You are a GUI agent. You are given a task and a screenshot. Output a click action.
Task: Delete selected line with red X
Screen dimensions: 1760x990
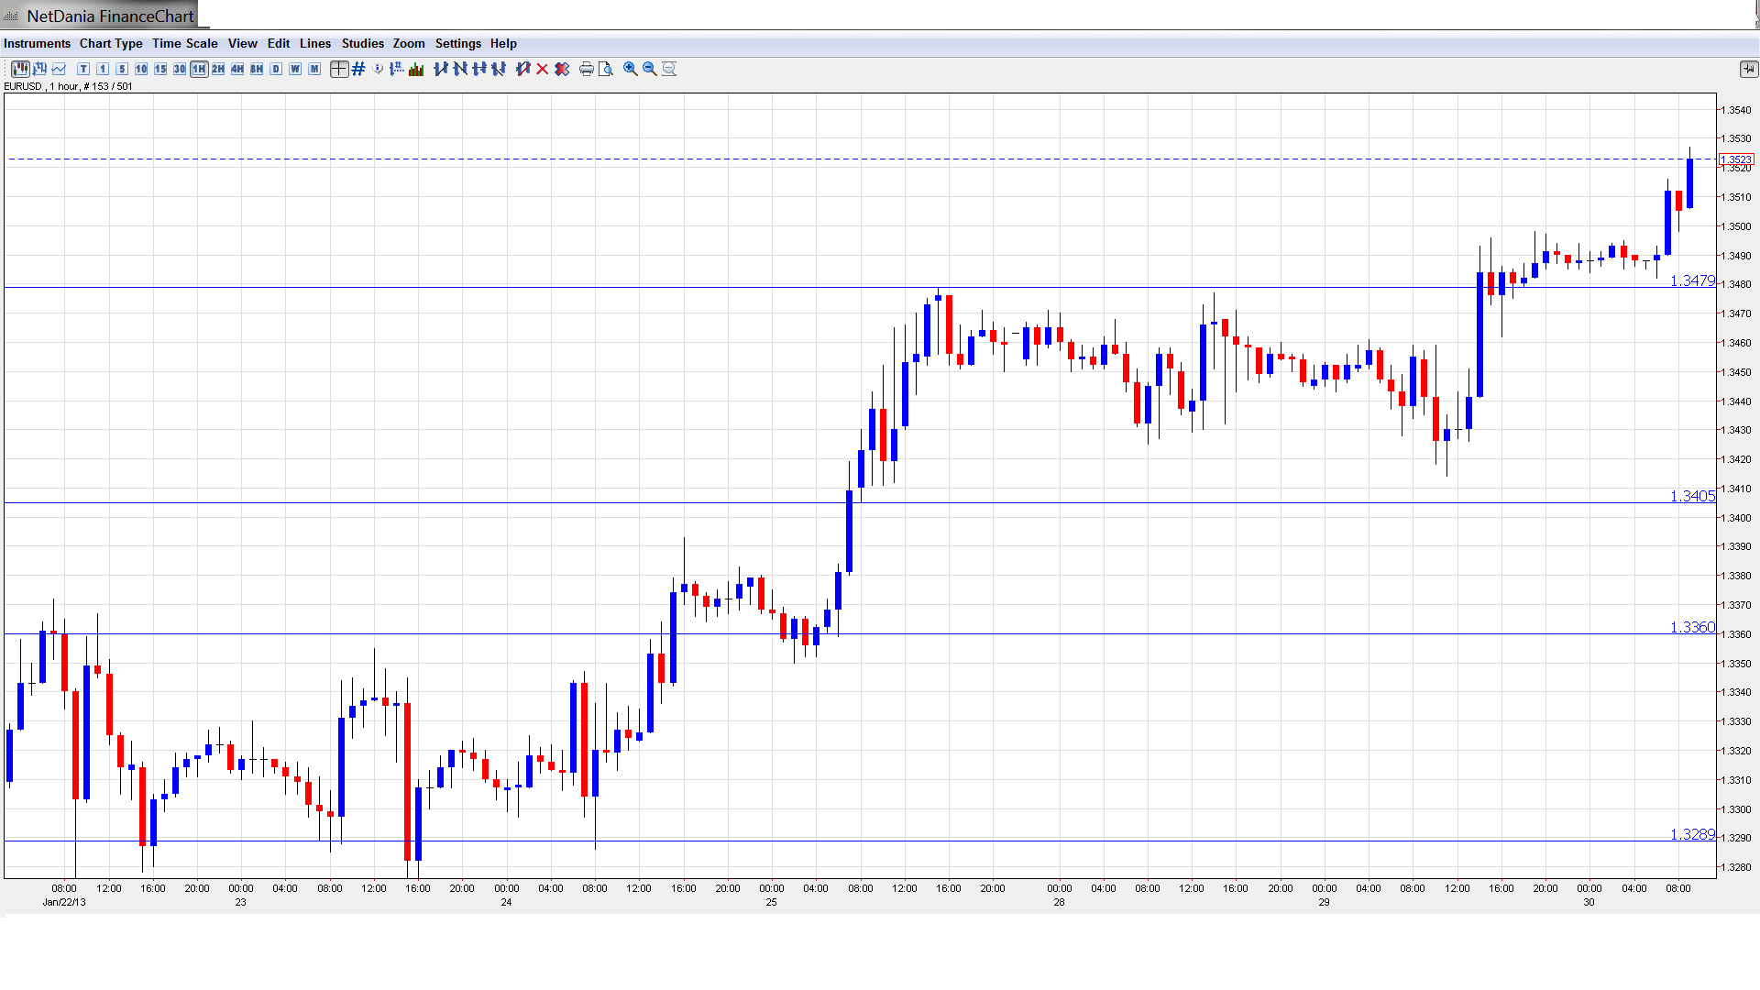(x=543, y=69)
